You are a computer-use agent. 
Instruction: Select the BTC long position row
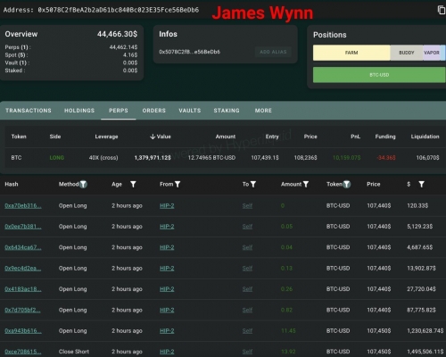coord(225,158)
